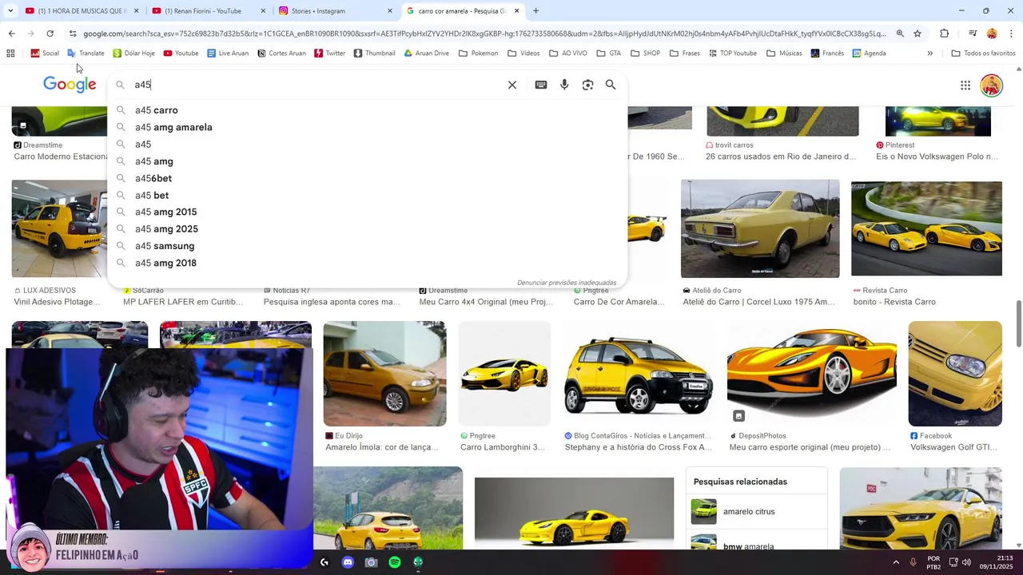Open Chrome three-dot menu
Viewport: 1023px width, 575px height.
coord(1011,34)
